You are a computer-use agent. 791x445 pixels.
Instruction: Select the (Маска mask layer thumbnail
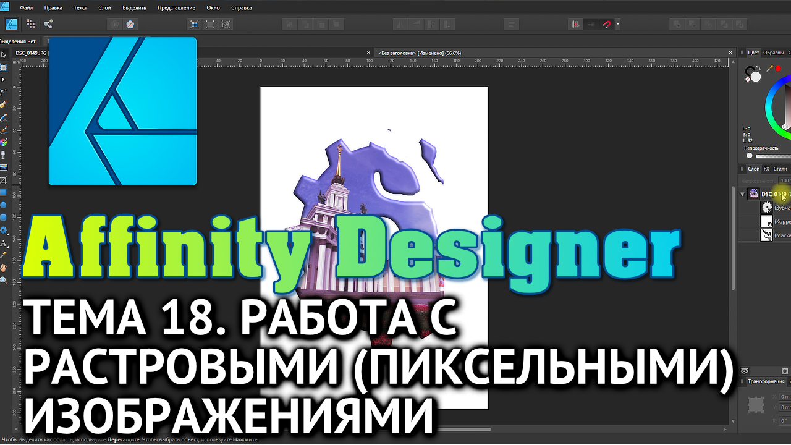coord(767,235)
